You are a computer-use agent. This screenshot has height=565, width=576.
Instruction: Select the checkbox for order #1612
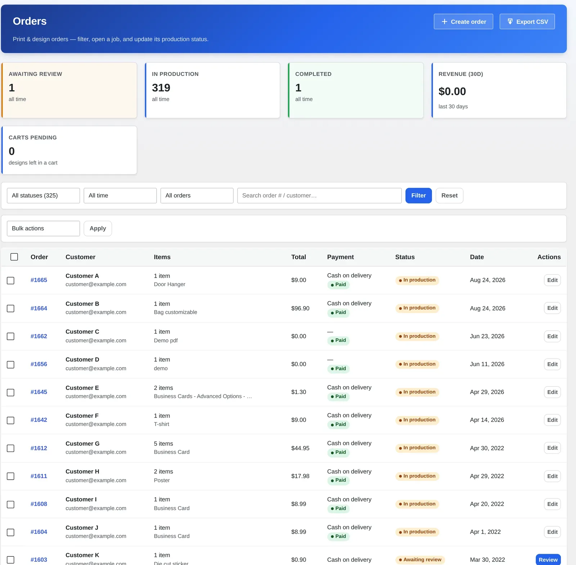click(x=11, y=448)
